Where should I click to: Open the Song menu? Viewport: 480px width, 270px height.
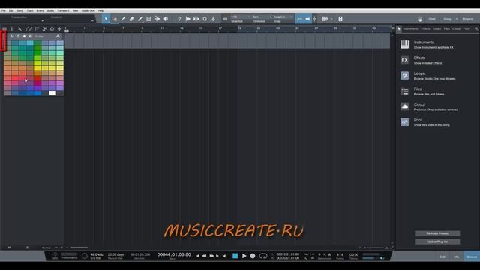coord(20,10)
